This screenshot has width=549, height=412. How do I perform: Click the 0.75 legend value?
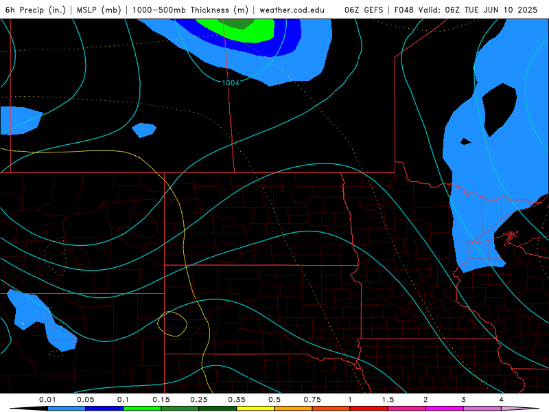pos(312,400)
